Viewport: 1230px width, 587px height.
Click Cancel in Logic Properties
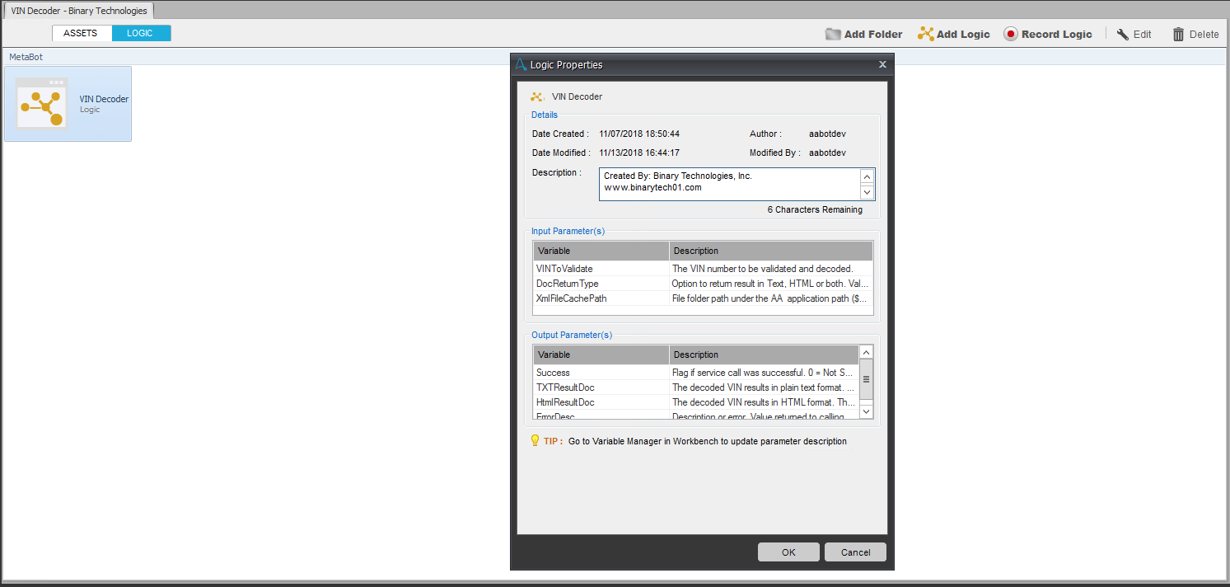pyautogui.click(x=855, y=552)
